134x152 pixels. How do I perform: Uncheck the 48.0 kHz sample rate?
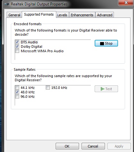point(17,92)
